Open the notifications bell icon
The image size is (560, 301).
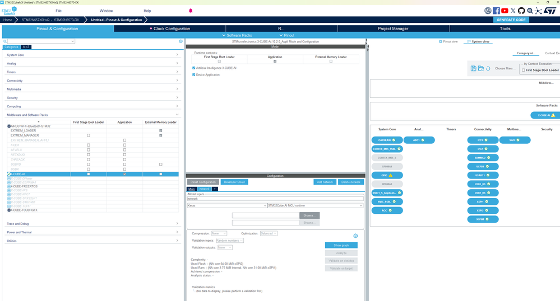click(191, 11)
